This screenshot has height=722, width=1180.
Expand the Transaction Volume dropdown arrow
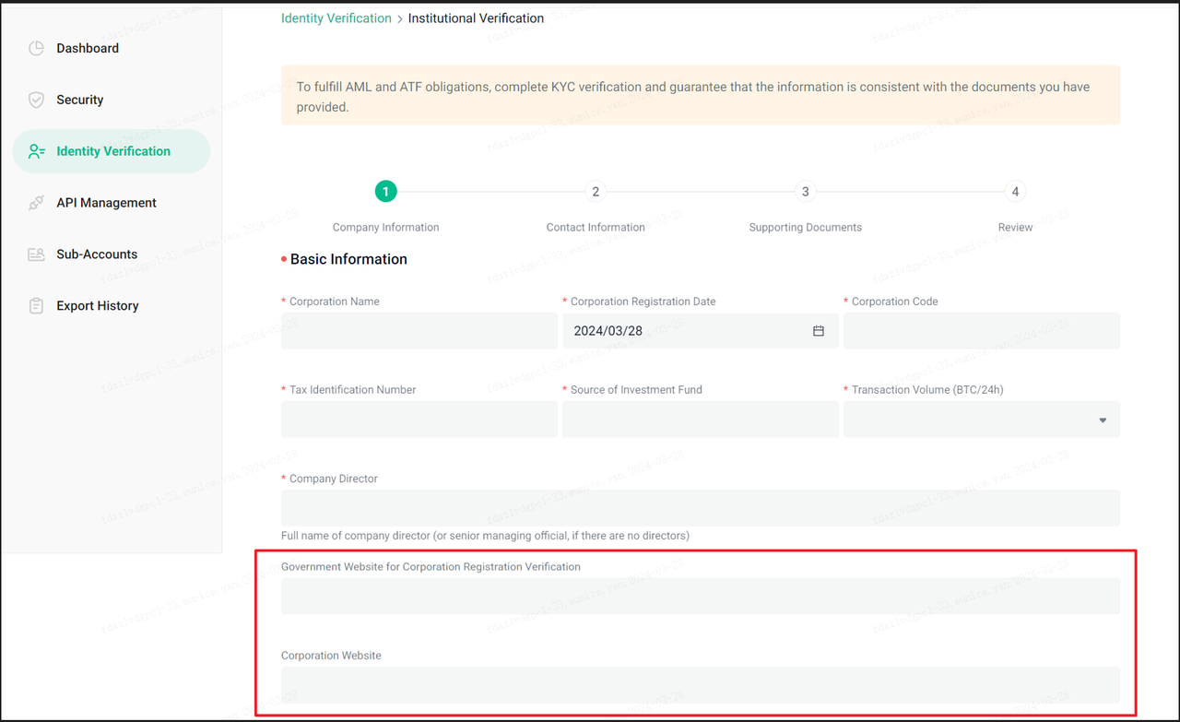click(1103, 420)
